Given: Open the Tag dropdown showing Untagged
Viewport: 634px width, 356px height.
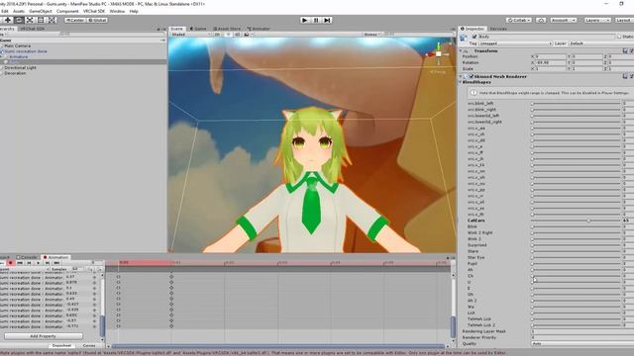Looking at the screenshot, I should (x=515, y=44).
